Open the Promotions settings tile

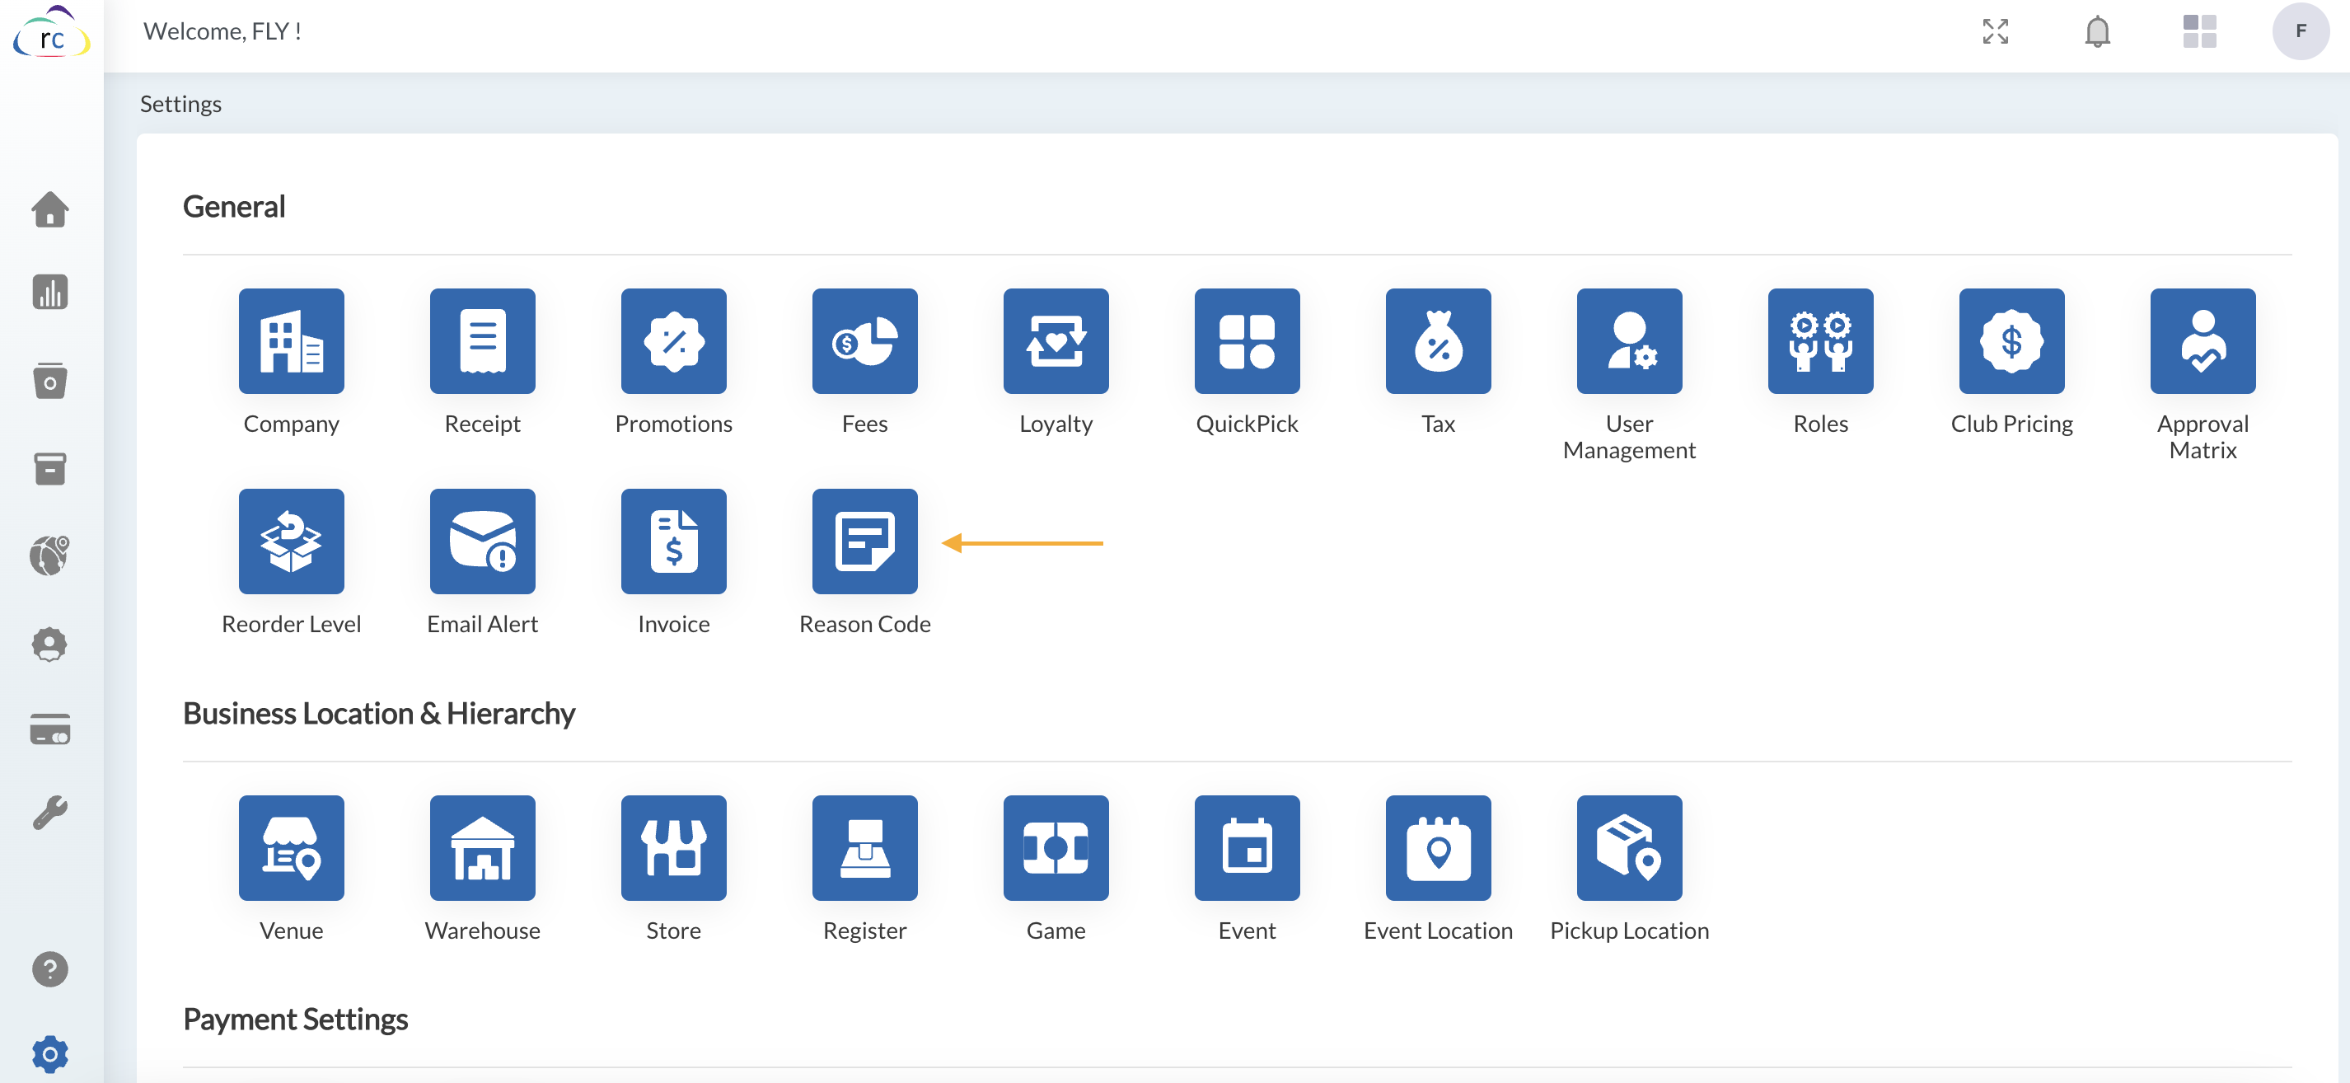tap(673, 341)
